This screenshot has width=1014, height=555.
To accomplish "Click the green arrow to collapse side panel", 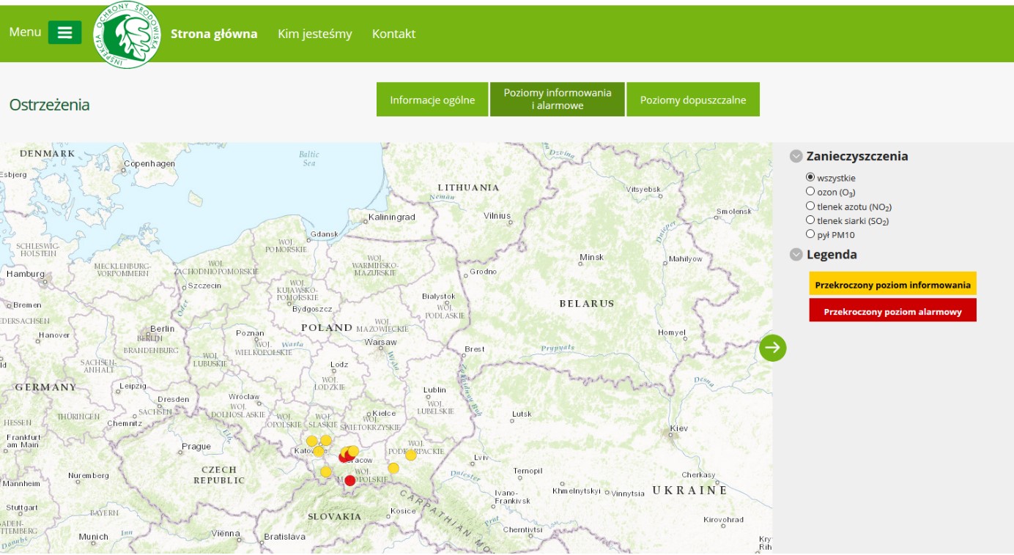I will (772, 348).
